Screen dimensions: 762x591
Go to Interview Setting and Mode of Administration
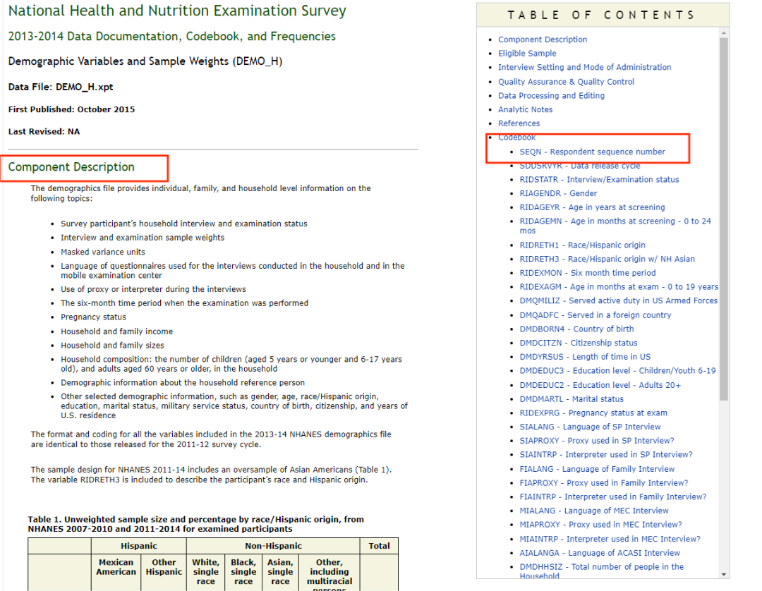pyautogui.click(x=585, y=67)
